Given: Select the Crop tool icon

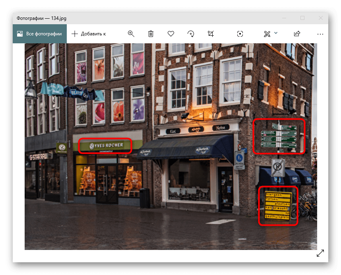Looking at the screenshot, I should tap(211, 34).
